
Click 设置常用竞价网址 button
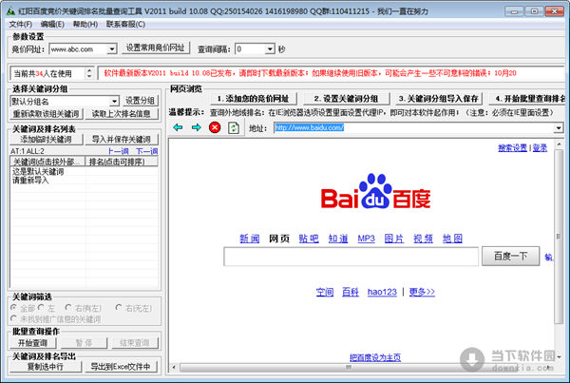coord(155,48)
